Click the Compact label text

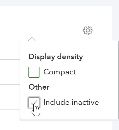(60, 72)
